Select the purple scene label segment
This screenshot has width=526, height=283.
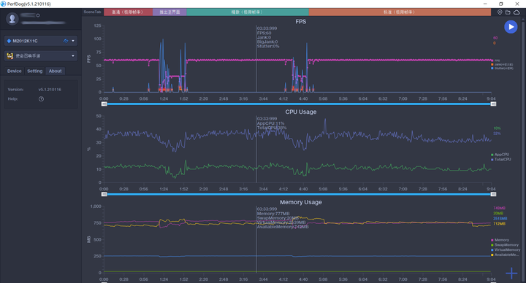click(169, 12)
